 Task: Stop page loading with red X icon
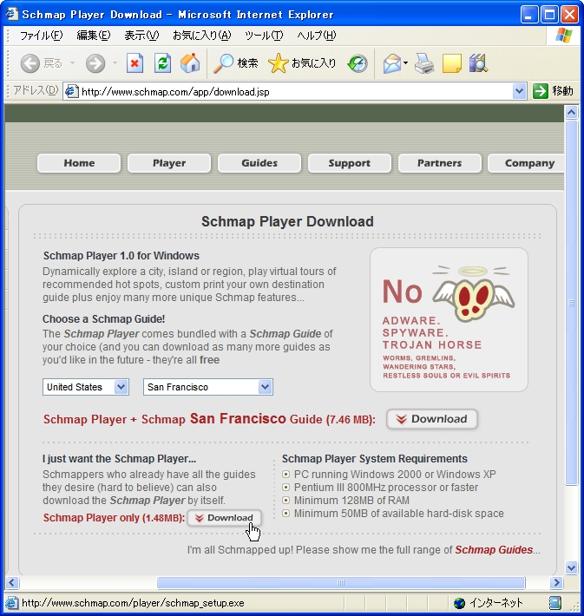(x=135, y=62)
